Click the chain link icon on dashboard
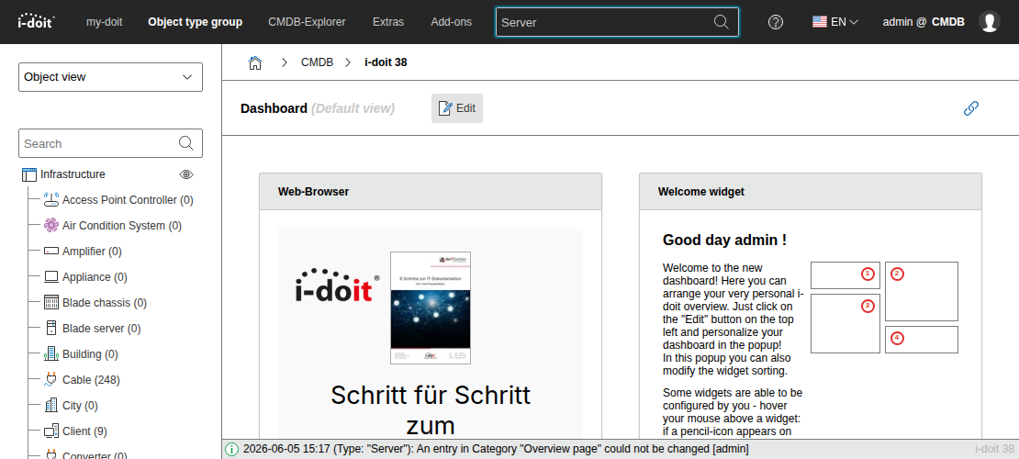Image resolution: width=1019 pixels, height=459 pixels. click(x=971, y=108)
